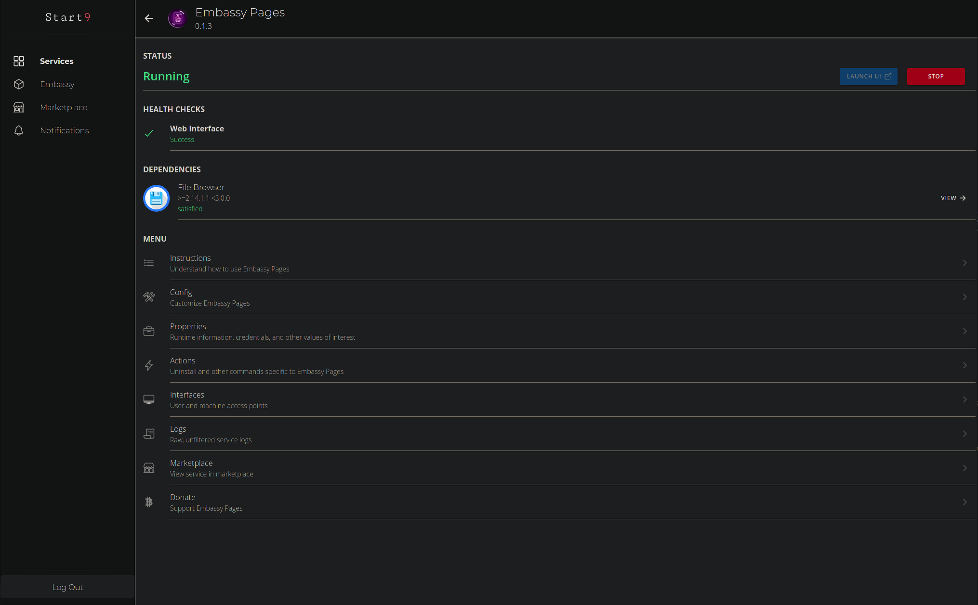View the File Browser dependency
The image size is (978, 605).
pos(953,198)
